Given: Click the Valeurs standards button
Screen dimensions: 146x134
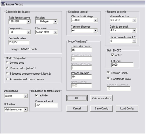Looking at the screenshot, I should [x=101, y=98].
